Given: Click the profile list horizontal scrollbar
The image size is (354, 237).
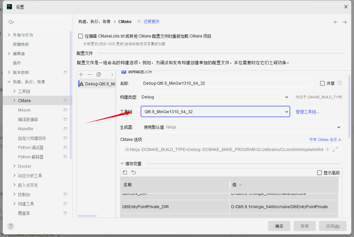Looking at the screenshot, I should point(87,216).
